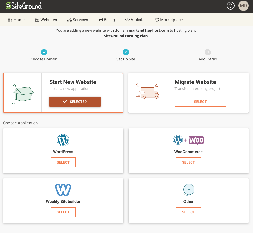253x233 pixels.
Task: Click the 'Transfer an existing project' subtitle
Action: pos(197,89)
